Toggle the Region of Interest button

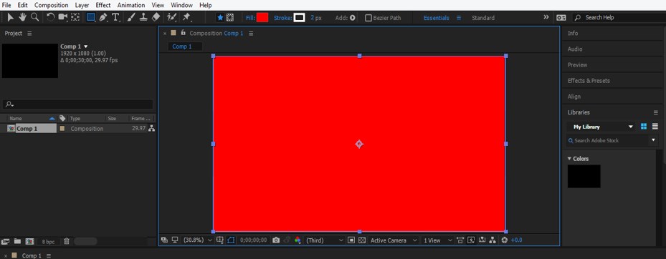click(351, 240)
